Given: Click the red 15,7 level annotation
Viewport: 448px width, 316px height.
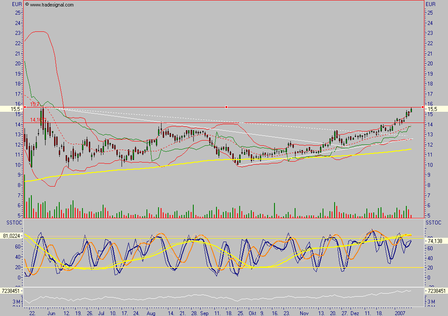Looking at the screenshot, I should (x=35, y=104).
